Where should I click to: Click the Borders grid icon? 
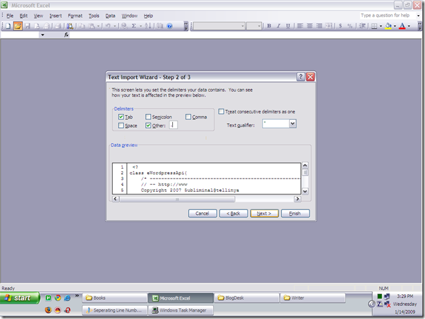[x=374, y=26]
